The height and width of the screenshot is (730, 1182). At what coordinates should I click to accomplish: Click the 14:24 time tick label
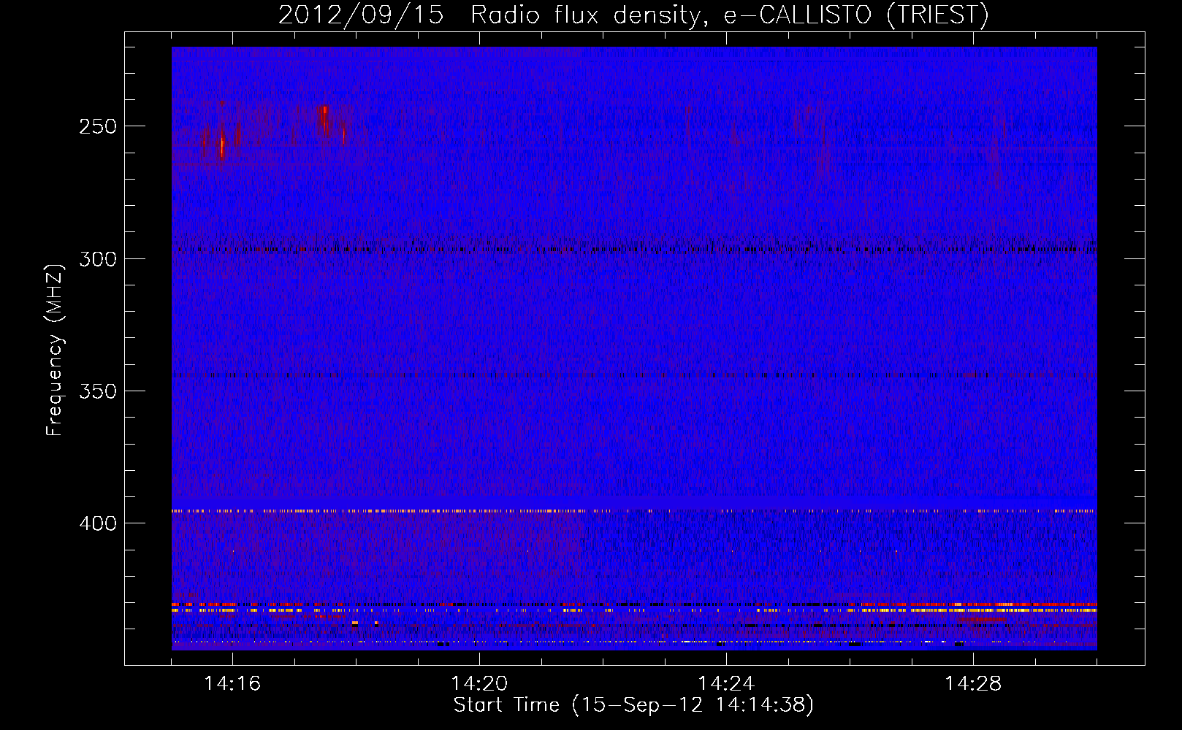point(726,684)
